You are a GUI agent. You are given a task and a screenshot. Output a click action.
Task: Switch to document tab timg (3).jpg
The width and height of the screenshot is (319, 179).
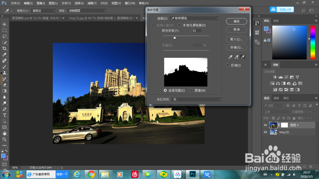101,18
